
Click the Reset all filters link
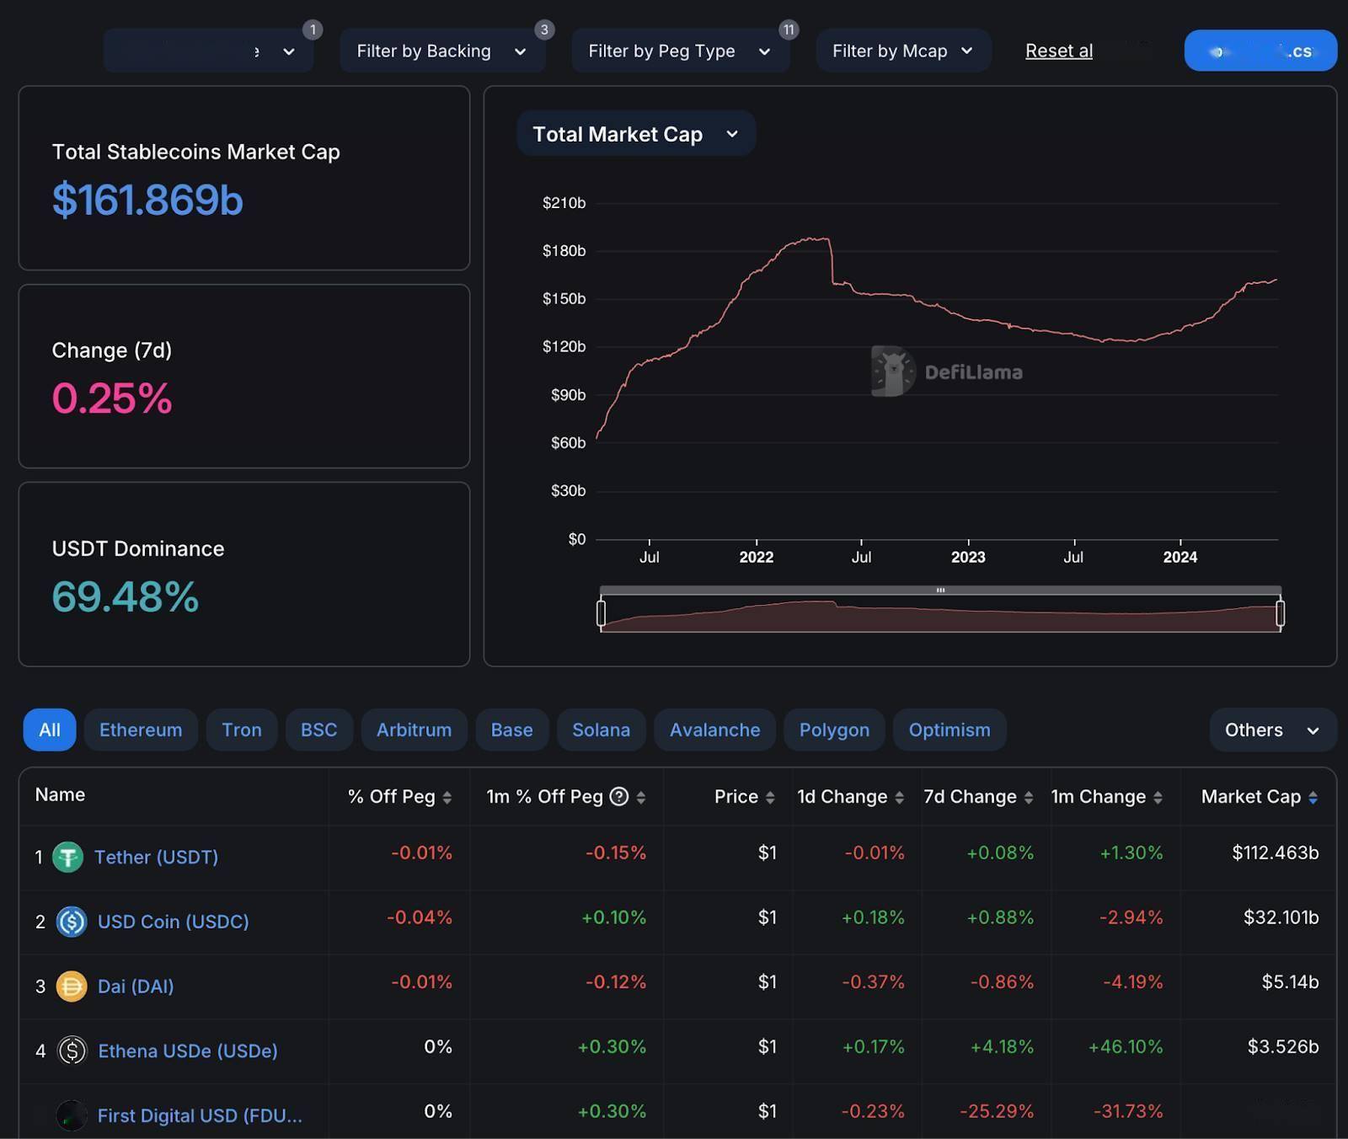1059,51
